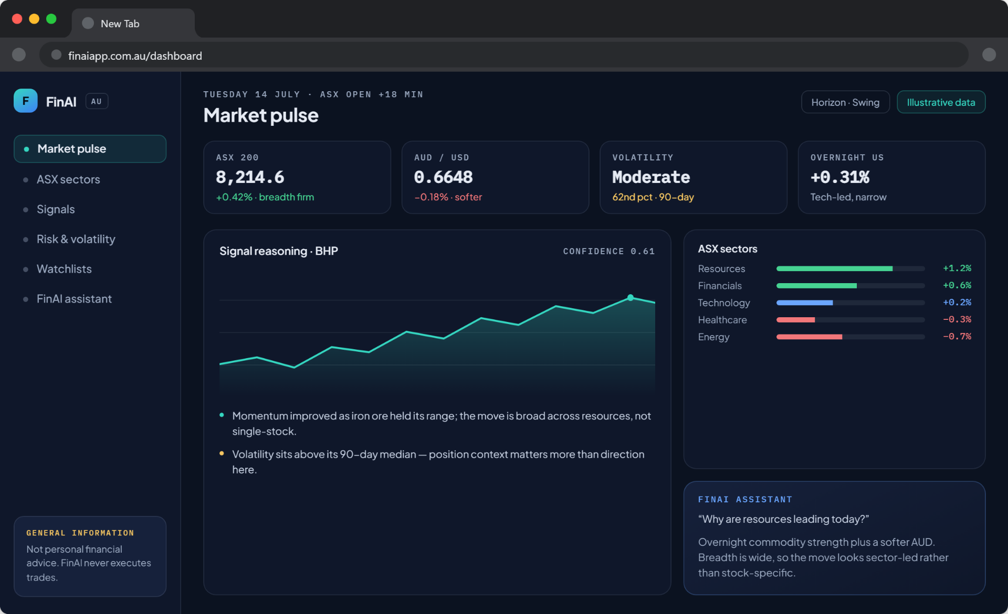This screenshot has height=614, width=1008.
Task: Click the latest point marker on BHP chart
Action: 631,297
